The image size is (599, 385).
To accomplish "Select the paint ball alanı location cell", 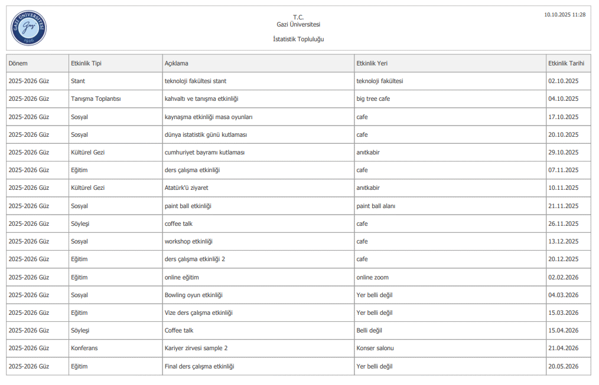I will pos(376,206).
